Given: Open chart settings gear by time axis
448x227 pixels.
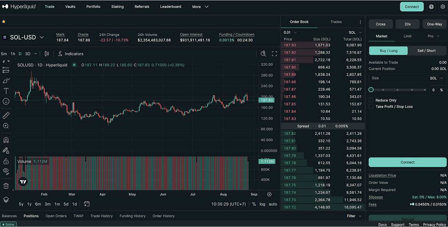Looking at the screenshot, I should 269,195.
